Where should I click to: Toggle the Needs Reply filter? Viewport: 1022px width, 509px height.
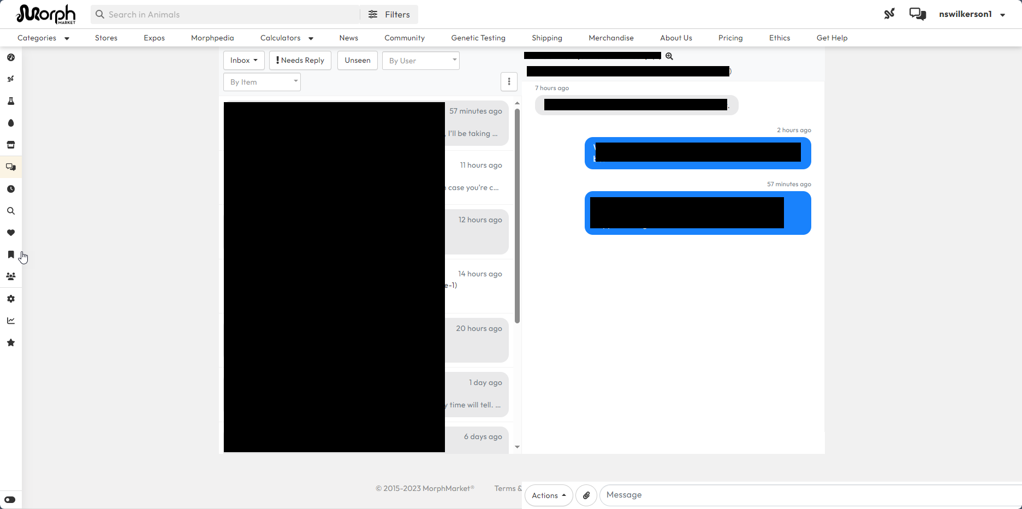300,61
